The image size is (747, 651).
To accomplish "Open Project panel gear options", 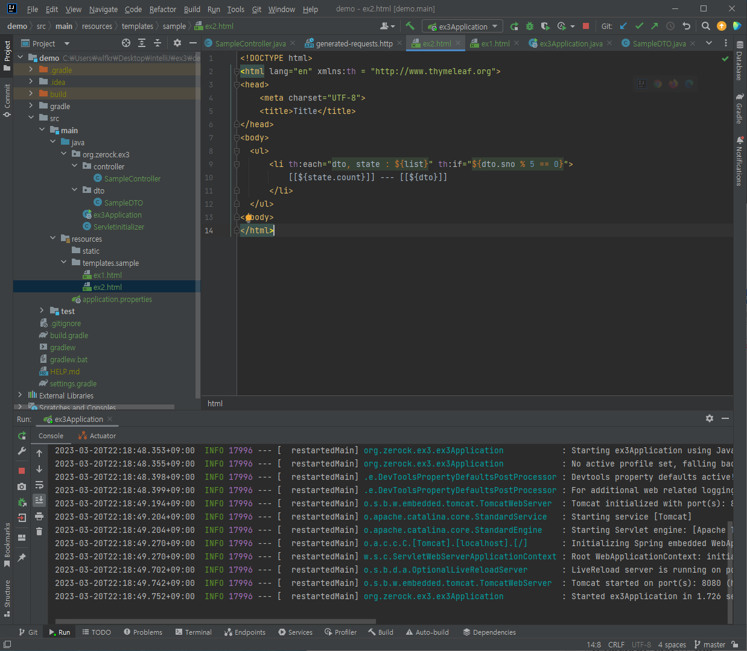I will pyautogui.click(x=177, y=43).
